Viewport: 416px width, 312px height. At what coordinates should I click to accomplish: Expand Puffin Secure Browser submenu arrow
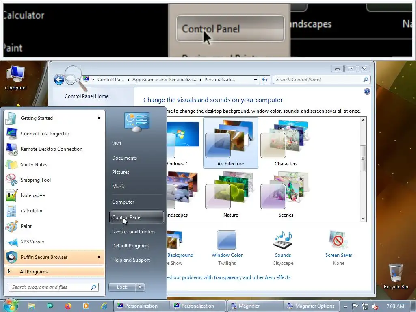click(x=99, y=257)
